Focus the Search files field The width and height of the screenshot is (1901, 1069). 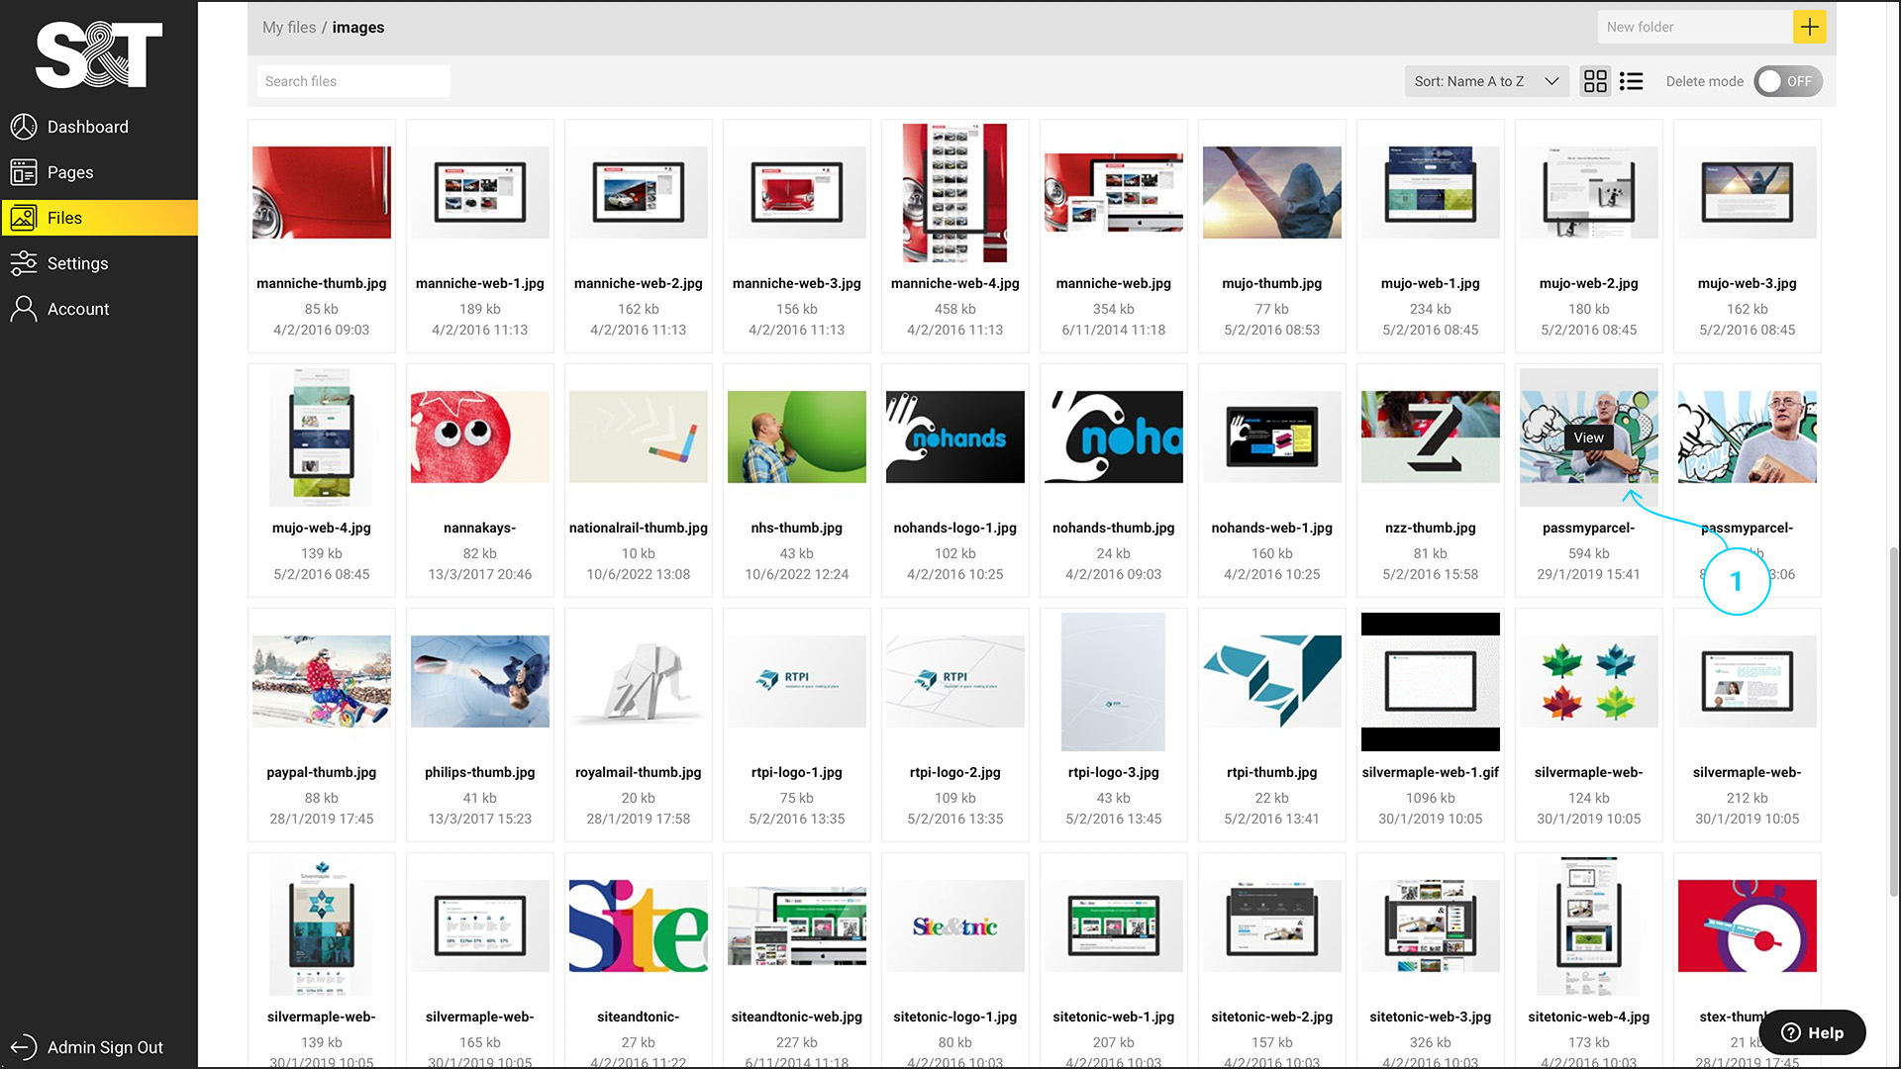coord(353,81)
